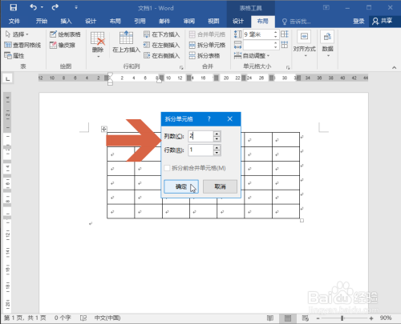Click the column width input field
Image resolution: width=401 pixels, height=324 pixels.
point(258,45)
